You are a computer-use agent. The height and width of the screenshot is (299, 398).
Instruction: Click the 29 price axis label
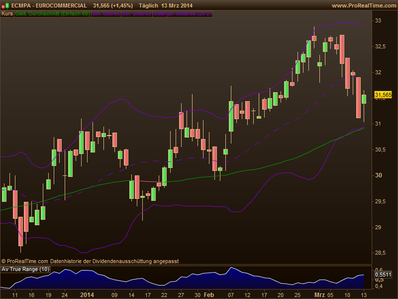click(378, 227)
